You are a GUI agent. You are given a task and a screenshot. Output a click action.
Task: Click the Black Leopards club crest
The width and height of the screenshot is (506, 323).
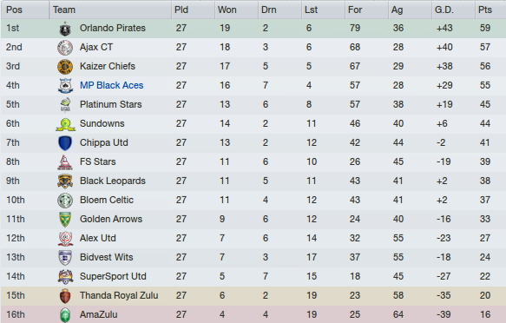pyautogui.click(x=65, y=181)
